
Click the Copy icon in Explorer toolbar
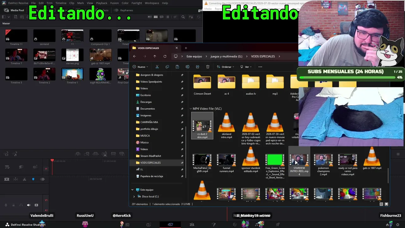tap(167, 67)
